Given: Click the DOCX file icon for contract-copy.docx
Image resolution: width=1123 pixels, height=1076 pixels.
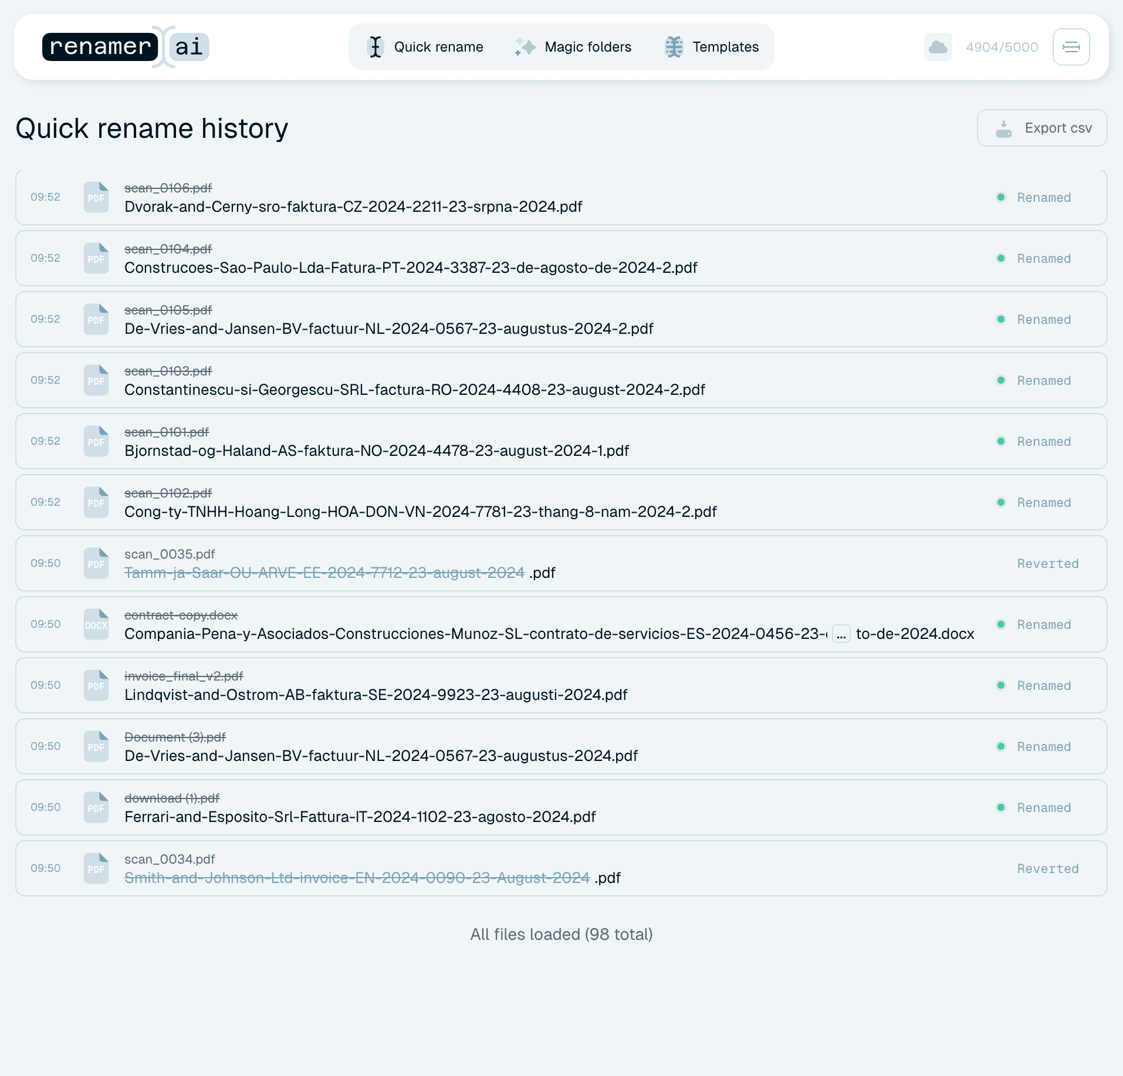Looking at the screenshot, I should [x=96, y=624].
